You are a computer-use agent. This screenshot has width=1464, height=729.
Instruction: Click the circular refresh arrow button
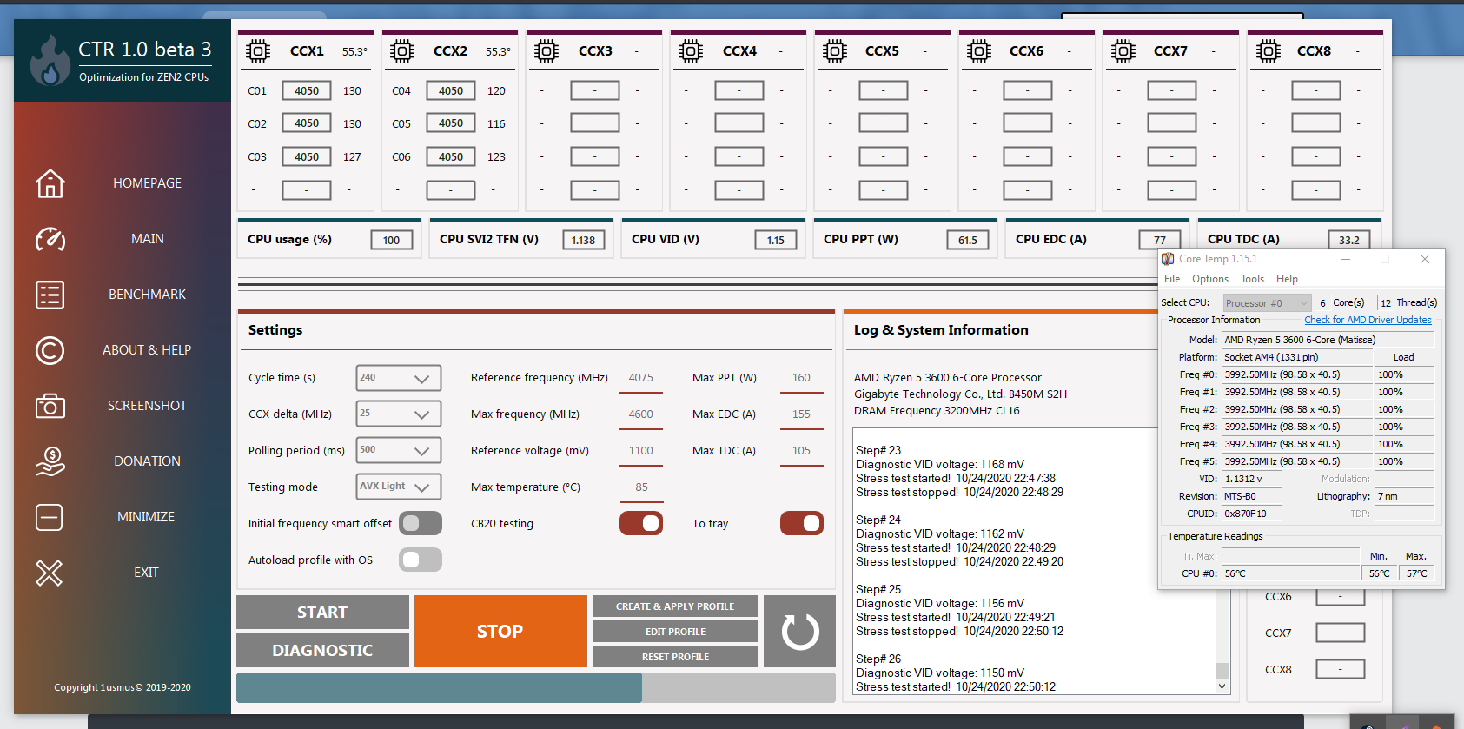click(799, 632)
